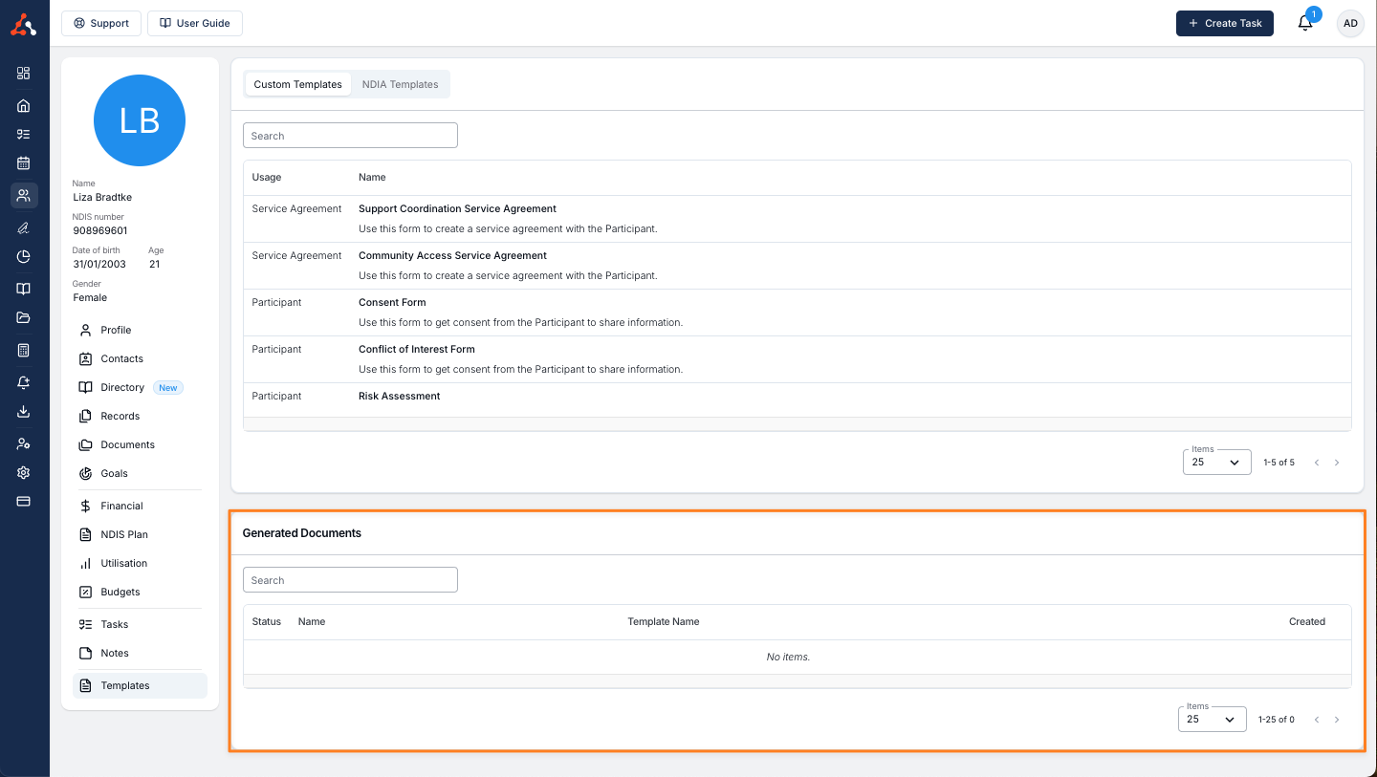This screenshot has width=1377, height=777.
Task: Expand Items dropdown under Generated Documents
Action: pyautogui.click(x=1212, y=720)
